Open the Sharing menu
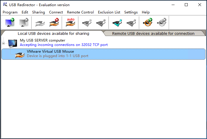The height and width of the screenshot is (139, 207). click(x=39, y=12)
